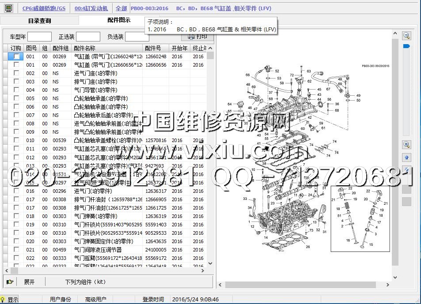
Task: Click the 车型年 input field
Action: [x=39, y=37]
